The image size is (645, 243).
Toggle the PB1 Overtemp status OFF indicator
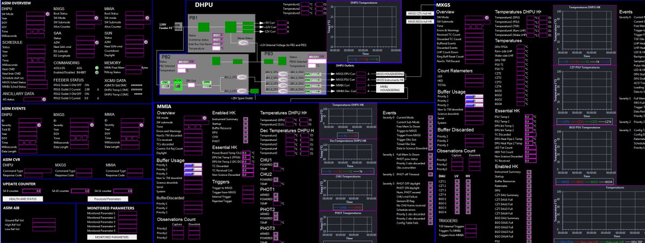coord(217,40)
